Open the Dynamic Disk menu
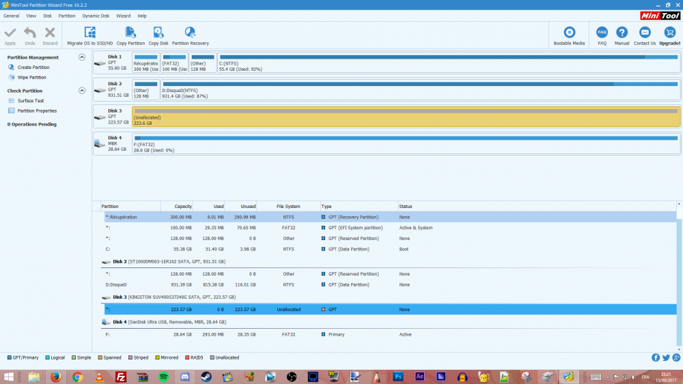683x384 pixels. 96,15
